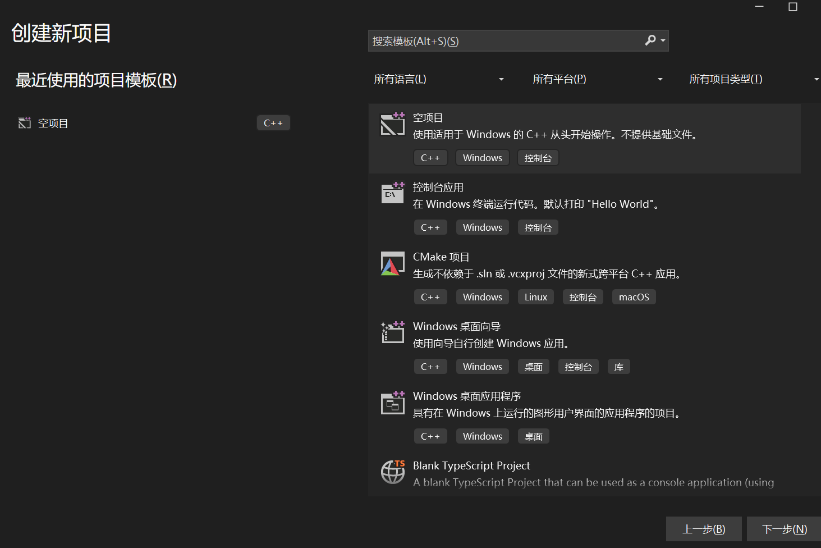Click the Linux tag on CMake 项目

(x=535, y=296)
